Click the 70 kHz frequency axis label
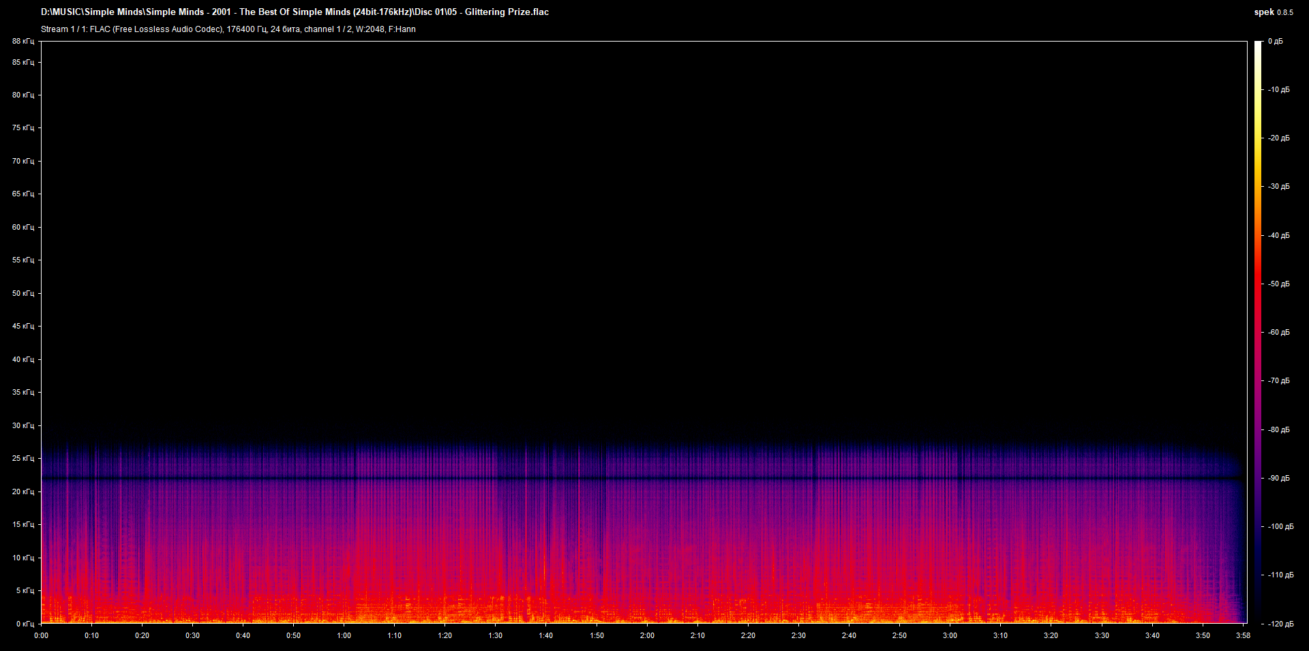This screenshot has width=1309, height=651. (x=22, y=161)
